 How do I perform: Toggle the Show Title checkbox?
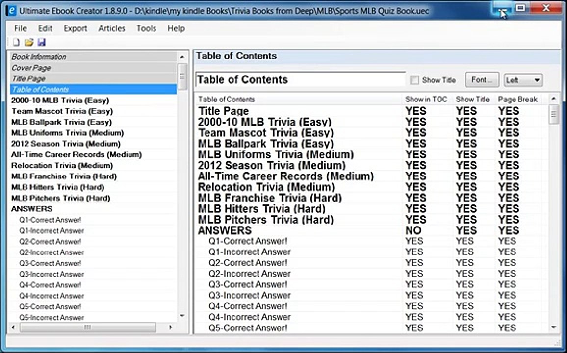(x=415, y=80)
